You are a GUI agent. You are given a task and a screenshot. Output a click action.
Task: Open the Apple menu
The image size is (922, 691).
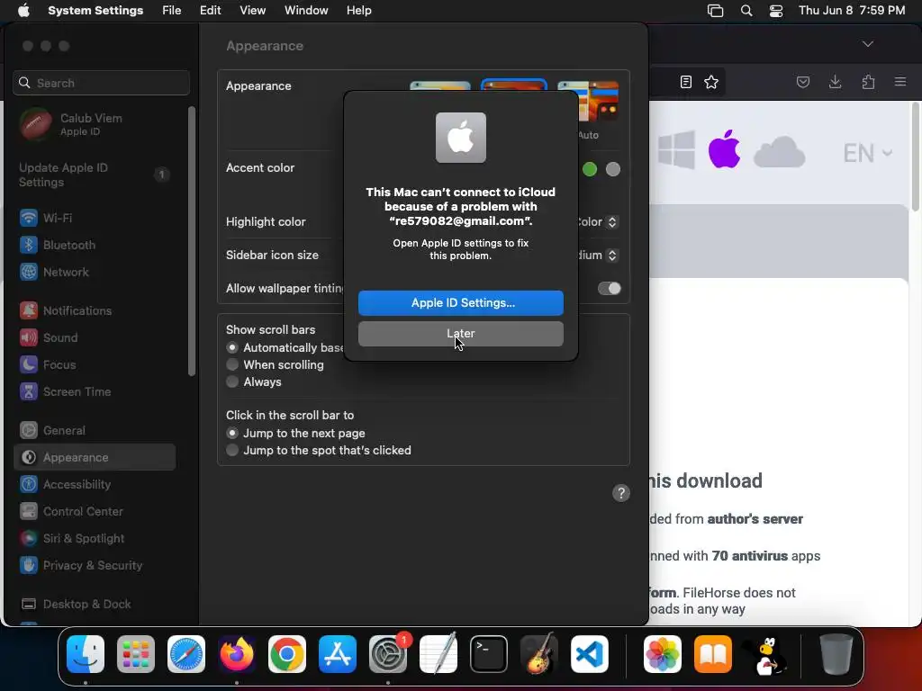click(x=23, y=11)
